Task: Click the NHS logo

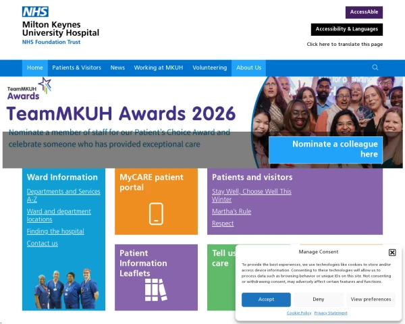Action: (x=35, y=11)
